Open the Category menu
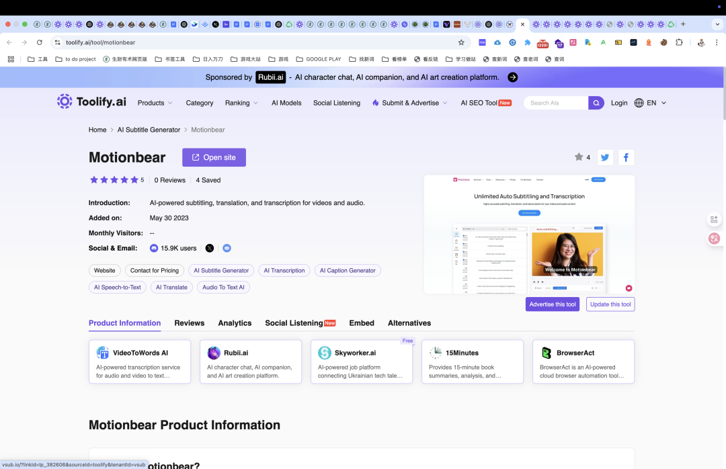 (200, 103)
